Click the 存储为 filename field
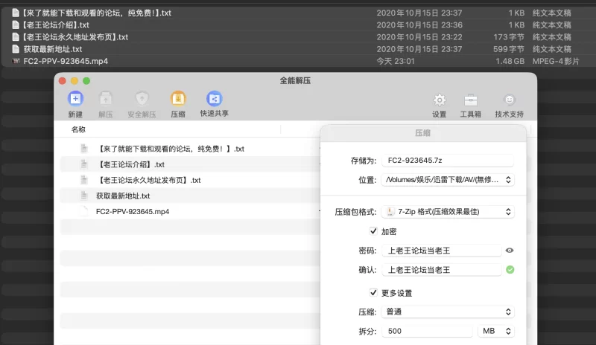This screenshot has width=596, height=345. pos(447,161)
